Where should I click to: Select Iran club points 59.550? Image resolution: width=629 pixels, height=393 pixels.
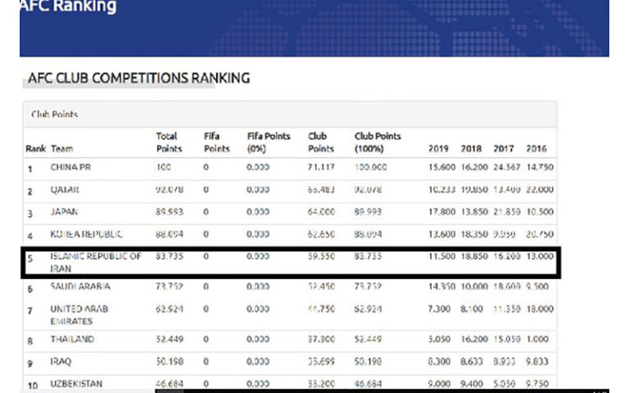[x=321, y=256]
